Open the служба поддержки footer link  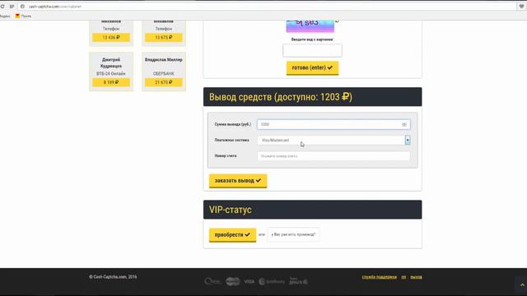[x=379, y=277]
